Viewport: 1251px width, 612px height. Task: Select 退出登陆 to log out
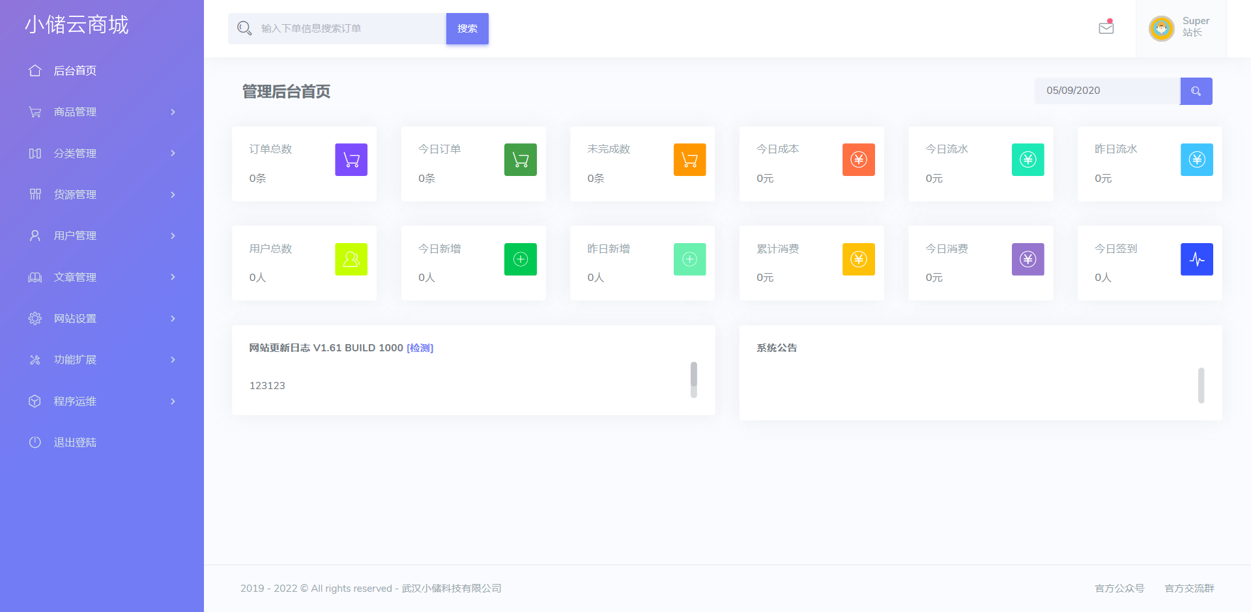[x=75, y=443]
